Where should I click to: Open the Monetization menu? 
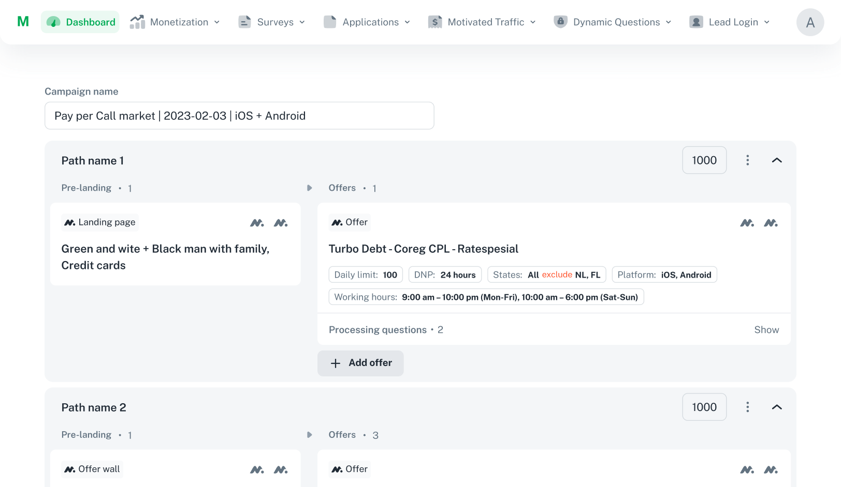(x=175, y=22)
